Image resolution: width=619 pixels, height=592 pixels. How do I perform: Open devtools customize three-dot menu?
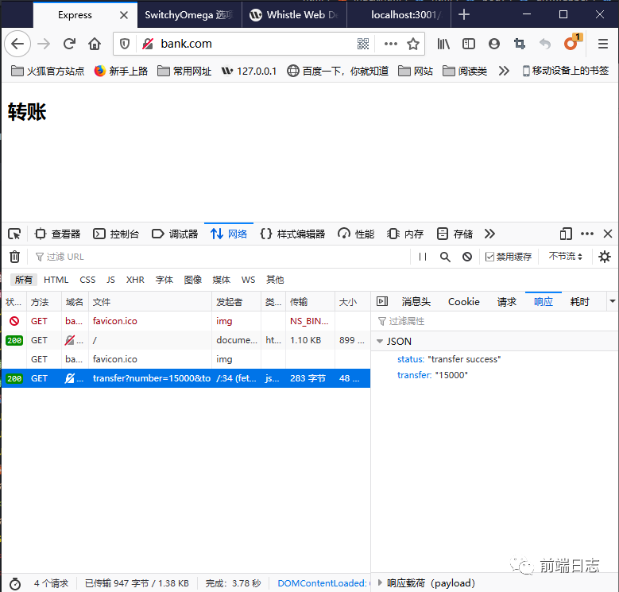pos(587,234)
